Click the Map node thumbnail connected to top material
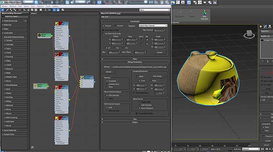Screen dimensions: 273x152 point(39,35)
